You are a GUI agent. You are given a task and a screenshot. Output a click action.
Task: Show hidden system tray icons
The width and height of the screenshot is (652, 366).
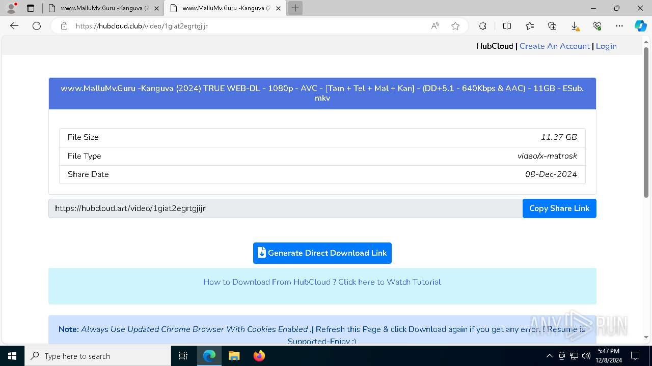click(x=549, y=356)
